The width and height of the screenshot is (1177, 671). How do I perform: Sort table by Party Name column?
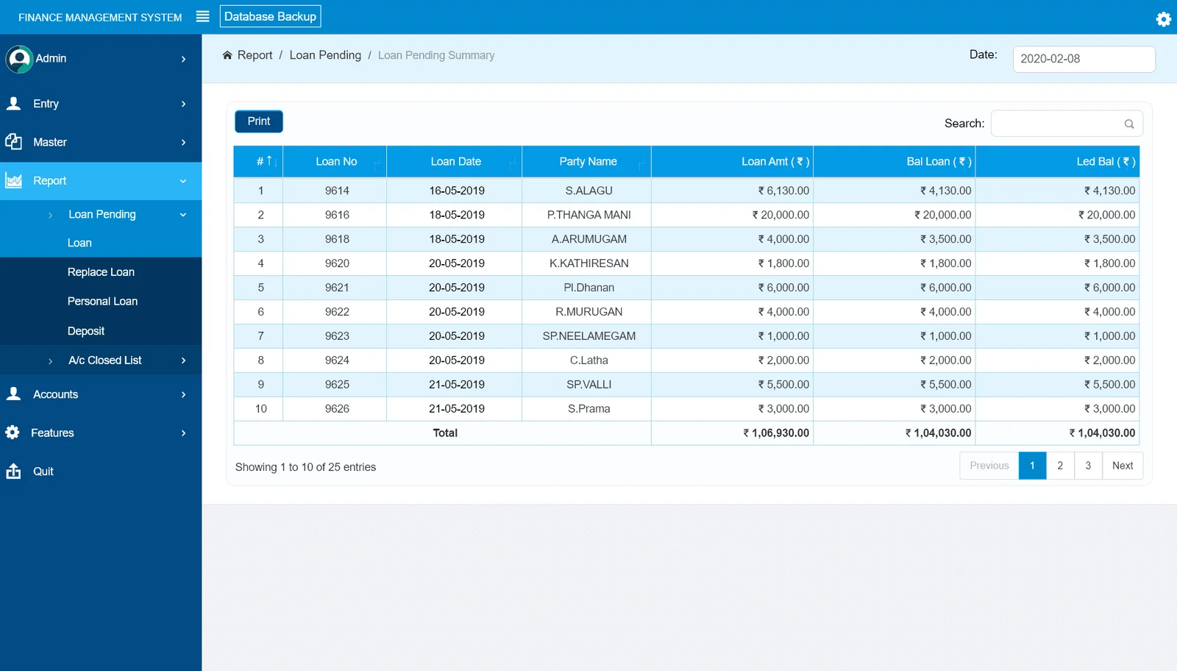tap(586, 161)
